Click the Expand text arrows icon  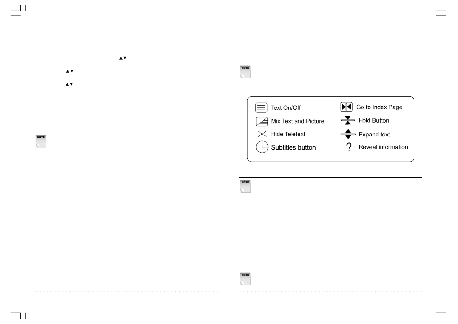(348, 134)
